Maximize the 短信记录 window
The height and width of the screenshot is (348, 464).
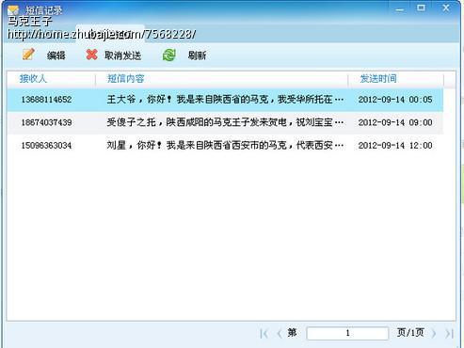click(421, 8)
